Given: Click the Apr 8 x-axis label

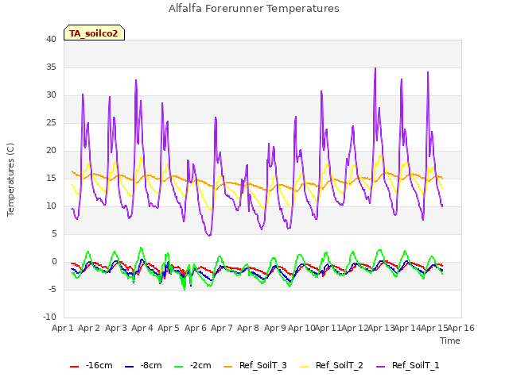Looking at the screenshot, I should pyautogui.click(x=248, y=328).
